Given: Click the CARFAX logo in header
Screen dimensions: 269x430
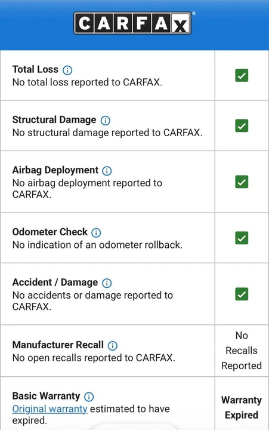Looking at the screenshot, I should (x=132, y=23).
